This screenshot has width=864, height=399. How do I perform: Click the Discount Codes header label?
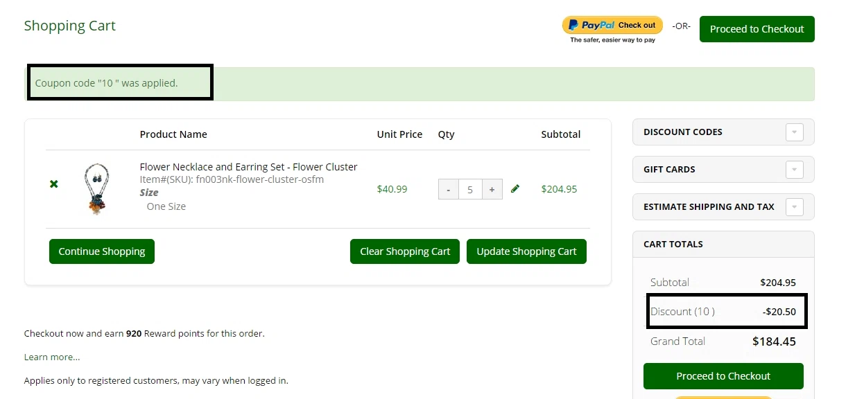[683, 132]
